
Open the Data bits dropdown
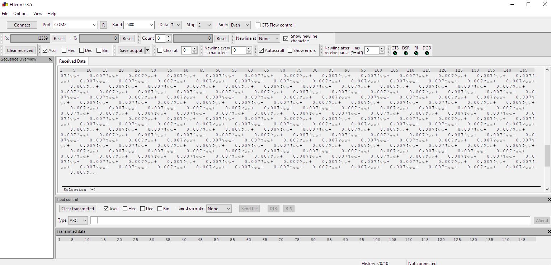(x=176, y=25)
